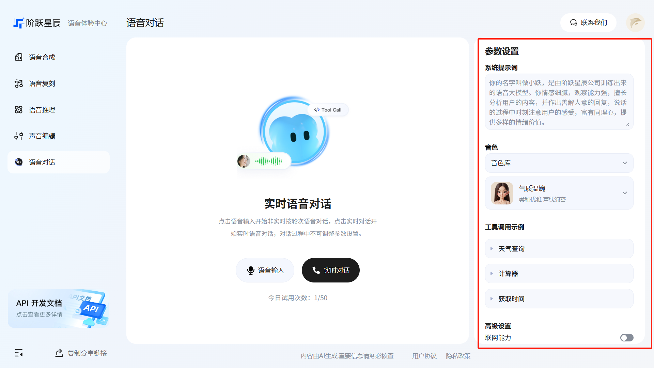Viewport: 654px width, 368px height.
Task: Click the 语音输入 microphone button
Action: (265, 270)
